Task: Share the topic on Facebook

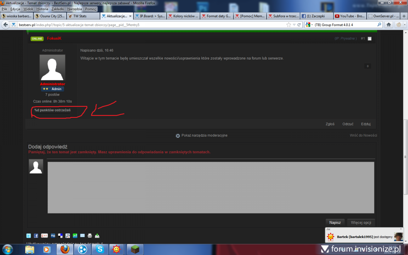Action: pos(36,236)
